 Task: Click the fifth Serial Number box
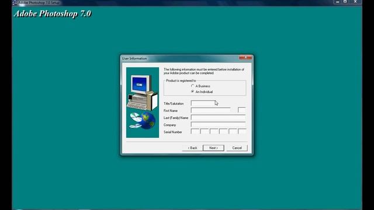pyautogui.click(x=233, y=132)
